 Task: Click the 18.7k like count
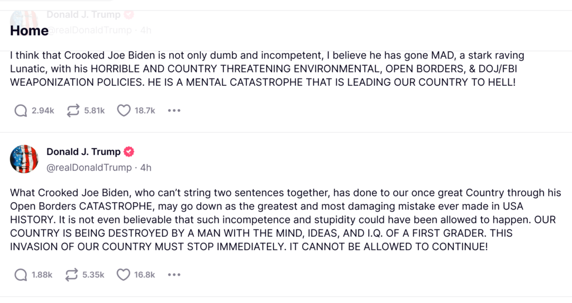[145, 111]
